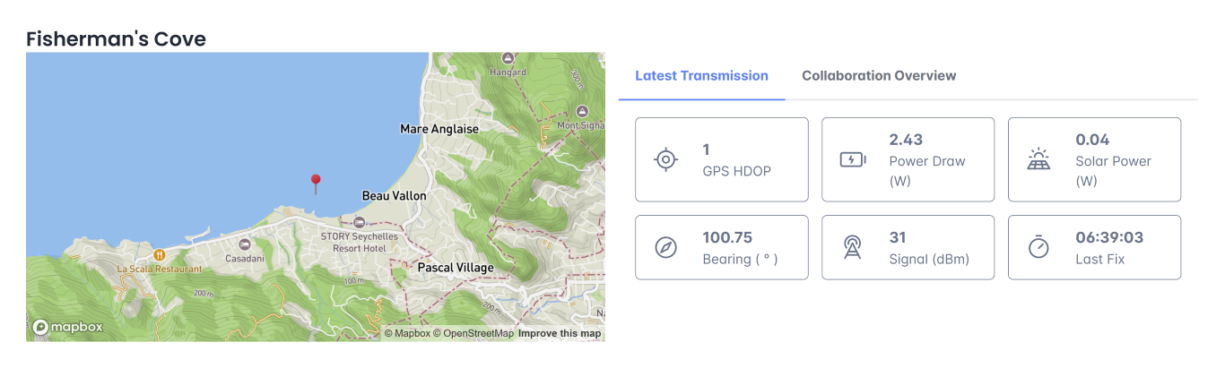This screenshot has height=368, width=1225.
Task: Click the Beau Vallon label on map
Action: [394, 195]
